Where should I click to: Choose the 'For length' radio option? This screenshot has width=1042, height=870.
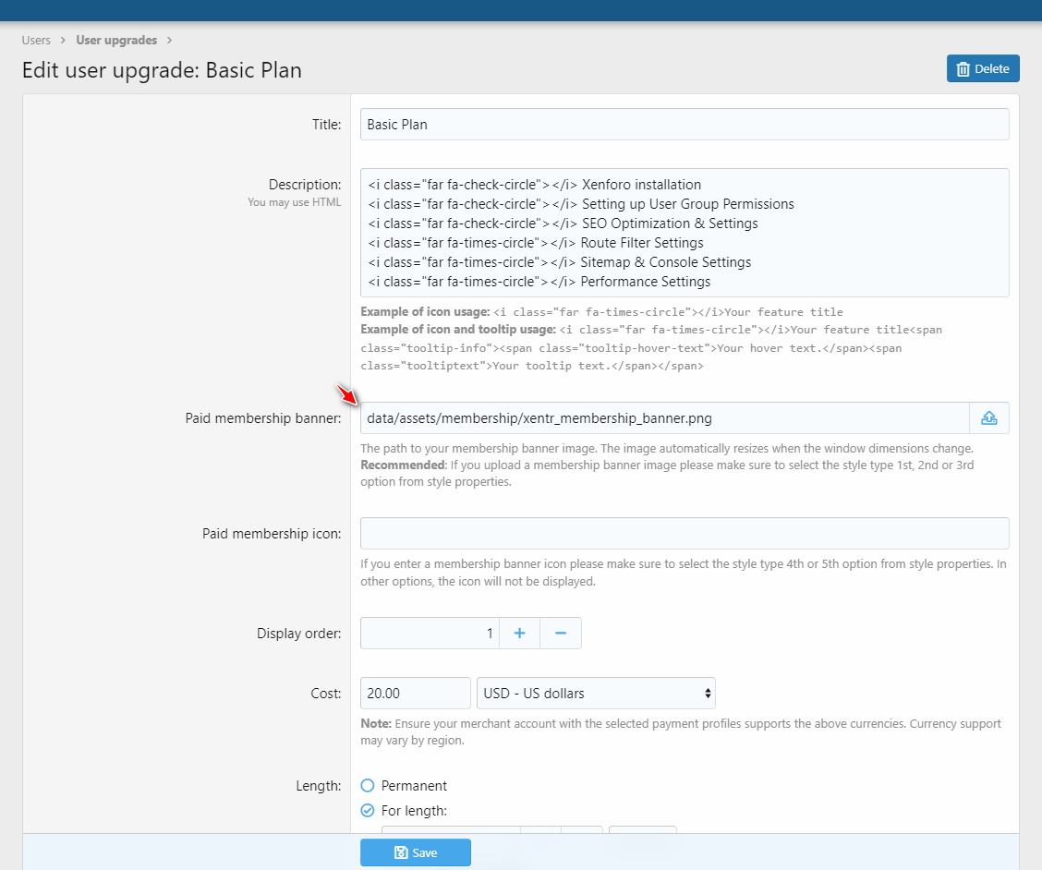[368, 811]
